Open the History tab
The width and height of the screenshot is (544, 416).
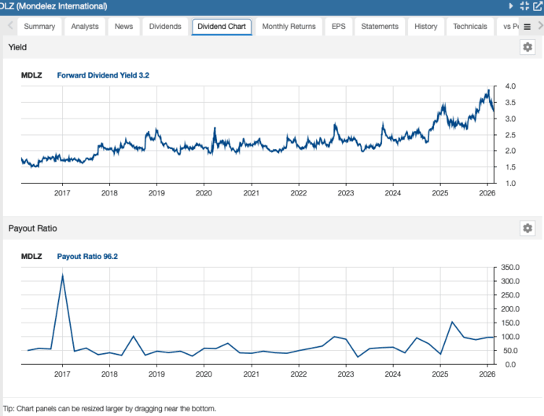(x=425, y=27)
